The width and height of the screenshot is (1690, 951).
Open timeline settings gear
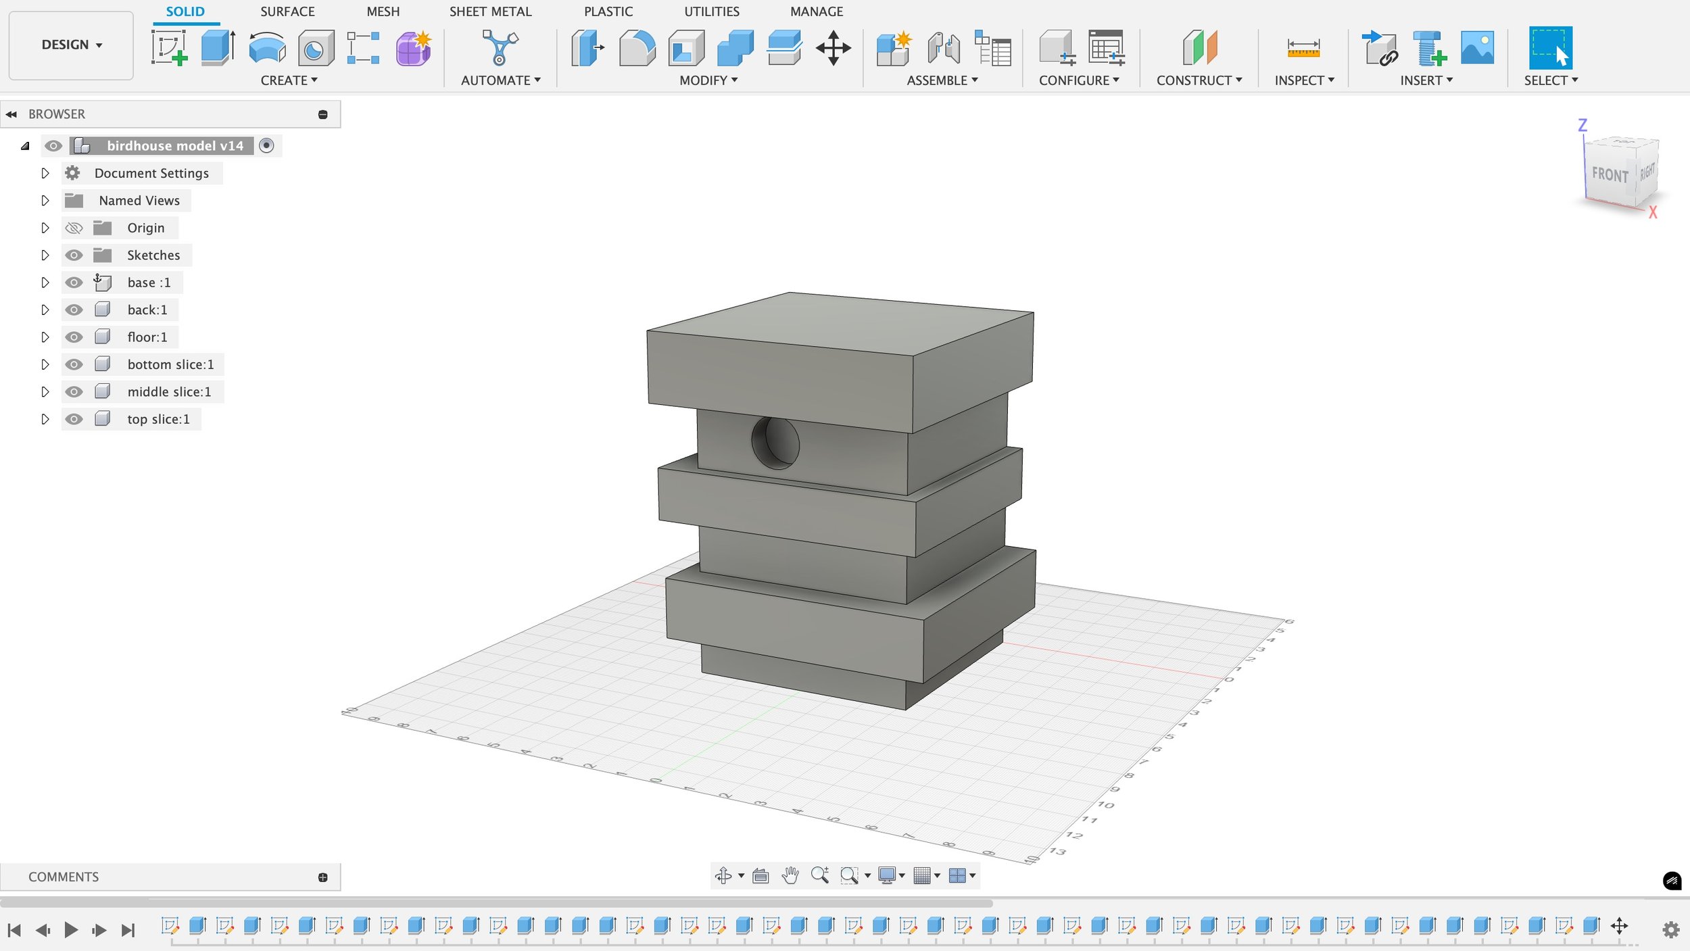coord(1670,930)
